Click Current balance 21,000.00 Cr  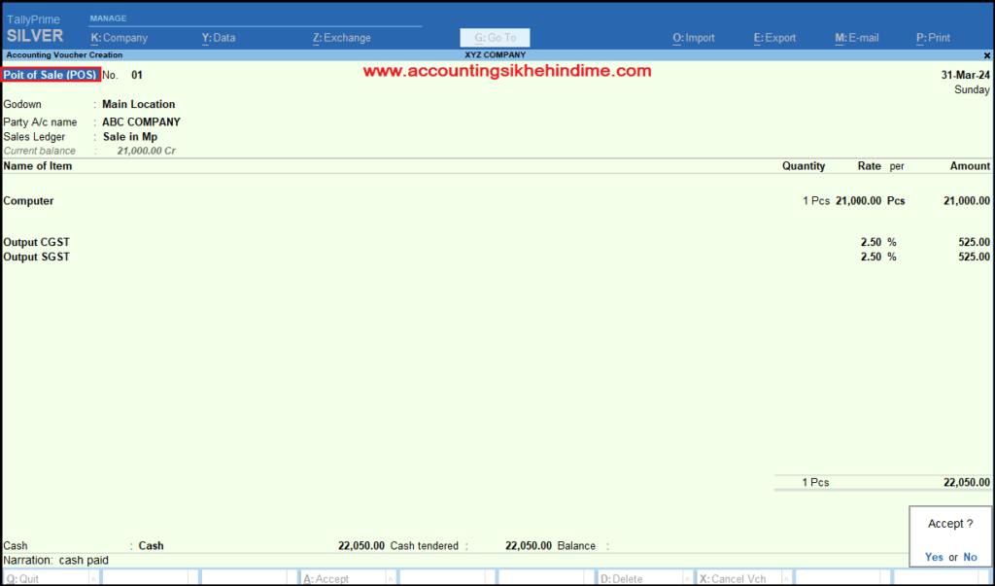coord(146,151)
